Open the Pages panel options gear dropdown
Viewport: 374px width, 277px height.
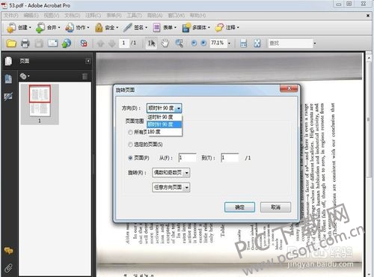25,76
